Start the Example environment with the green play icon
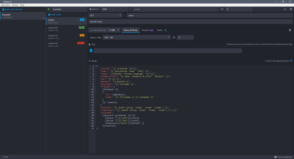The width and height of the screenshot is (294, 159). click(49, 9)
